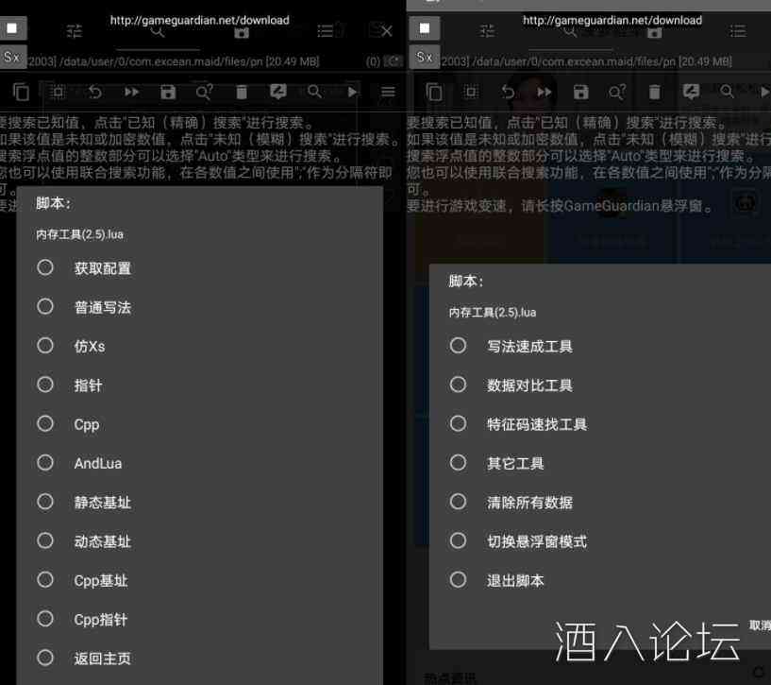The width and height of the screenshot is (771, 685).
Task: Click the copy icon in left panel toolbar
Action: click(21, 92)
